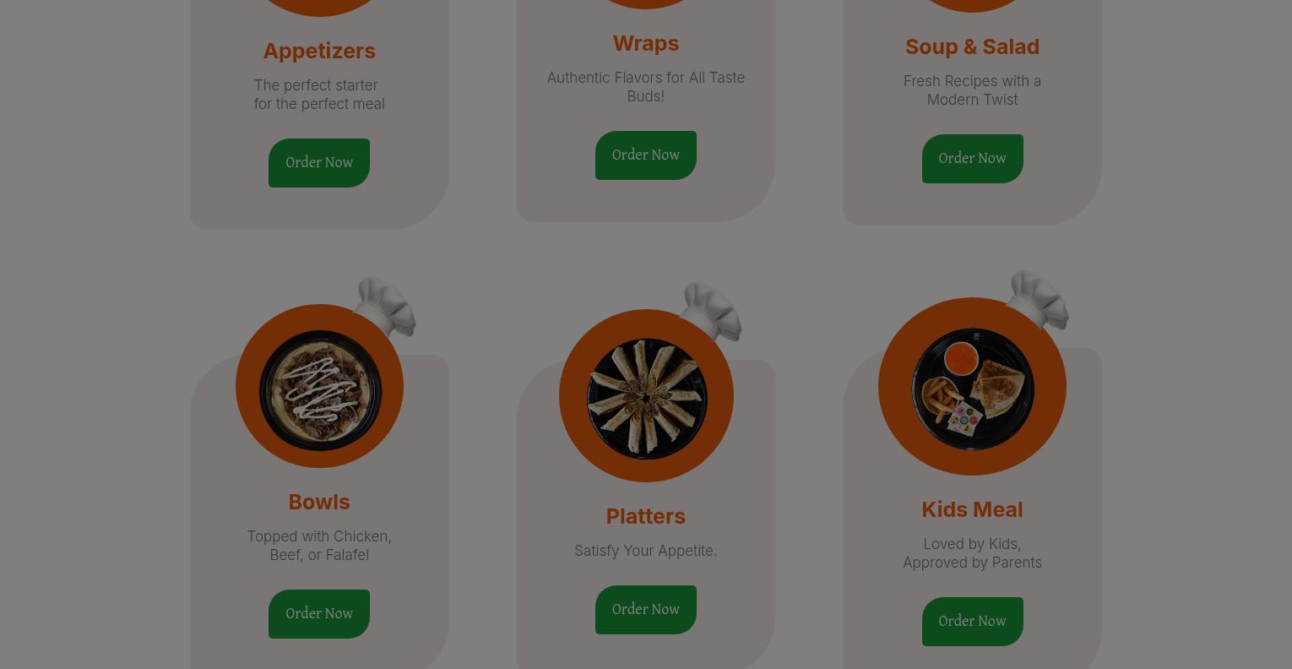Click the chef hat above Platters
The width and height of the screenshot is (1292, 669).
click(x=711, y=311)
